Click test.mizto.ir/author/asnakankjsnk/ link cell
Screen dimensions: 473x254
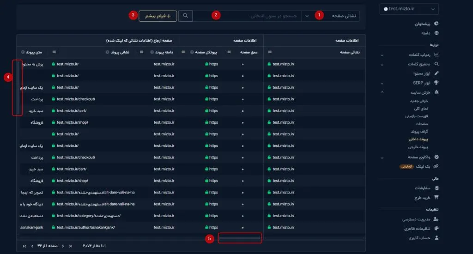click(x=85, y=228)
